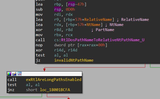Click the jnz mnemonic in lower block
The height and width of the screenshot is (99, 160).
point(11,90)
